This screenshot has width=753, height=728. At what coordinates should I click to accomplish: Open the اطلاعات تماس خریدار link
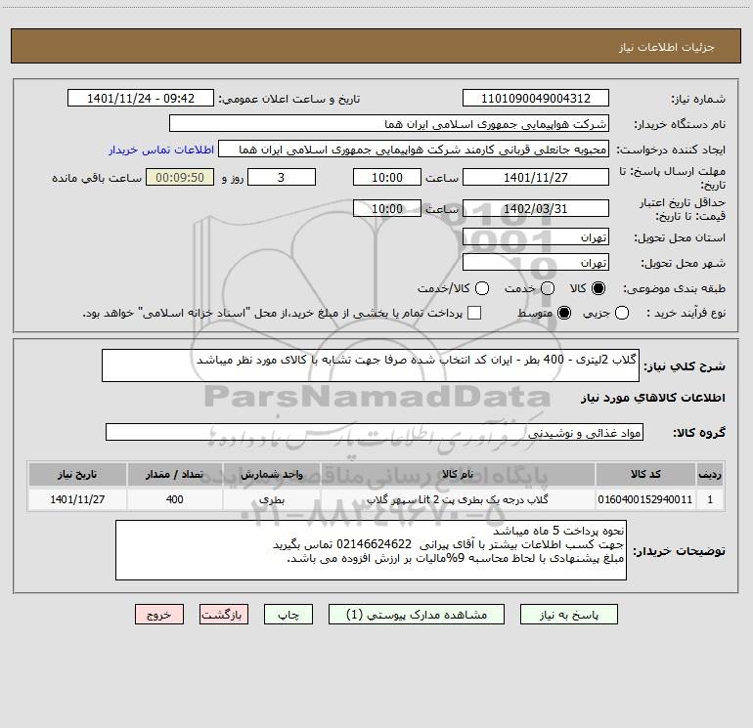(161, 150)
